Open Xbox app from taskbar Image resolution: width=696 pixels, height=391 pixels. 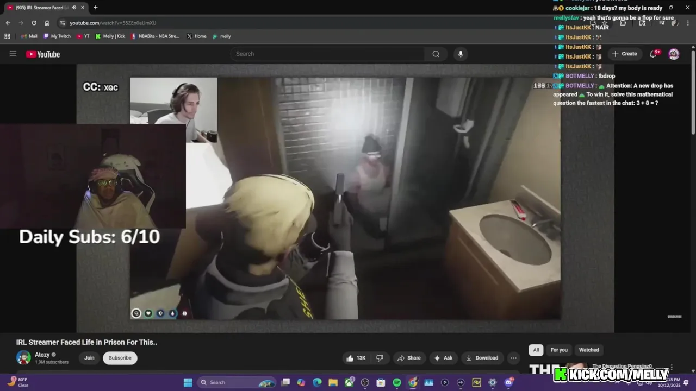(349, 382)
